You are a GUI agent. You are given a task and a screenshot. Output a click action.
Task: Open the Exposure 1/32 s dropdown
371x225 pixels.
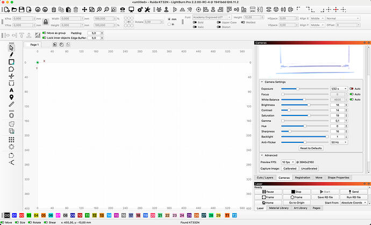(339, 89)
